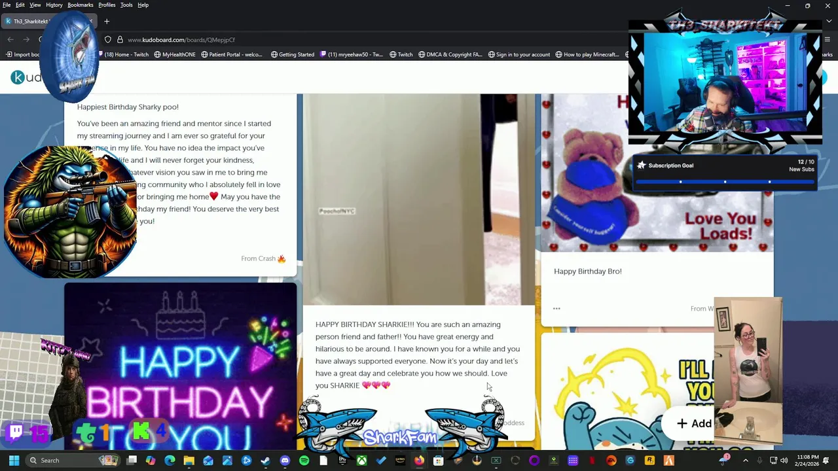838x471 pixels.
Task: Open the clock showing 11:08 PM
Action: point(808,461)
